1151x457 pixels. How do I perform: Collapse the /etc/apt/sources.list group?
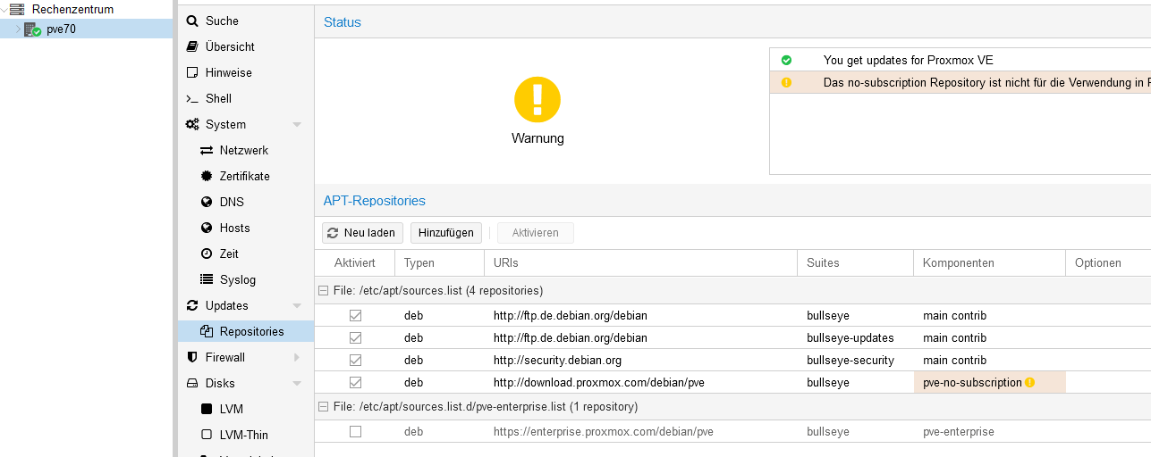323,291
